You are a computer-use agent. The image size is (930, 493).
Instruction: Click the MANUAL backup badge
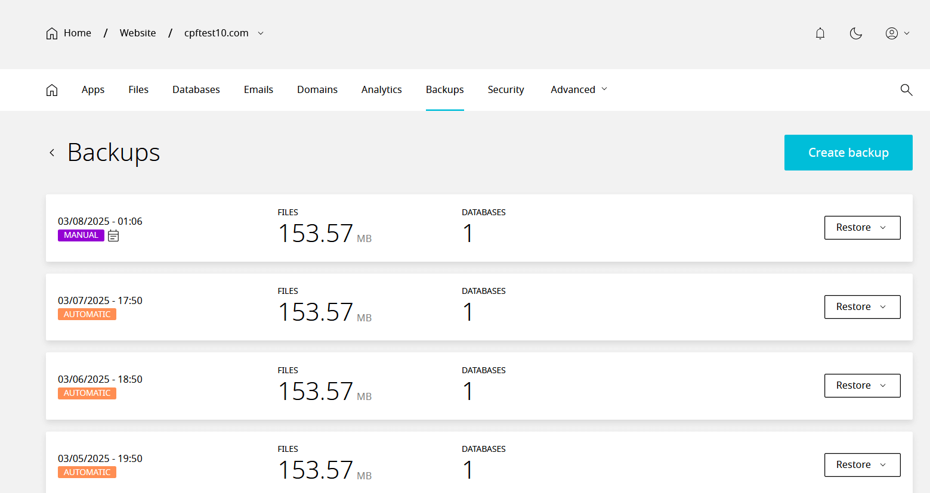(81, 235)
